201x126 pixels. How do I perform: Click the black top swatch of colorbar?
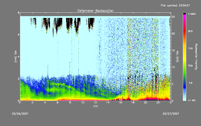point(184,13)
